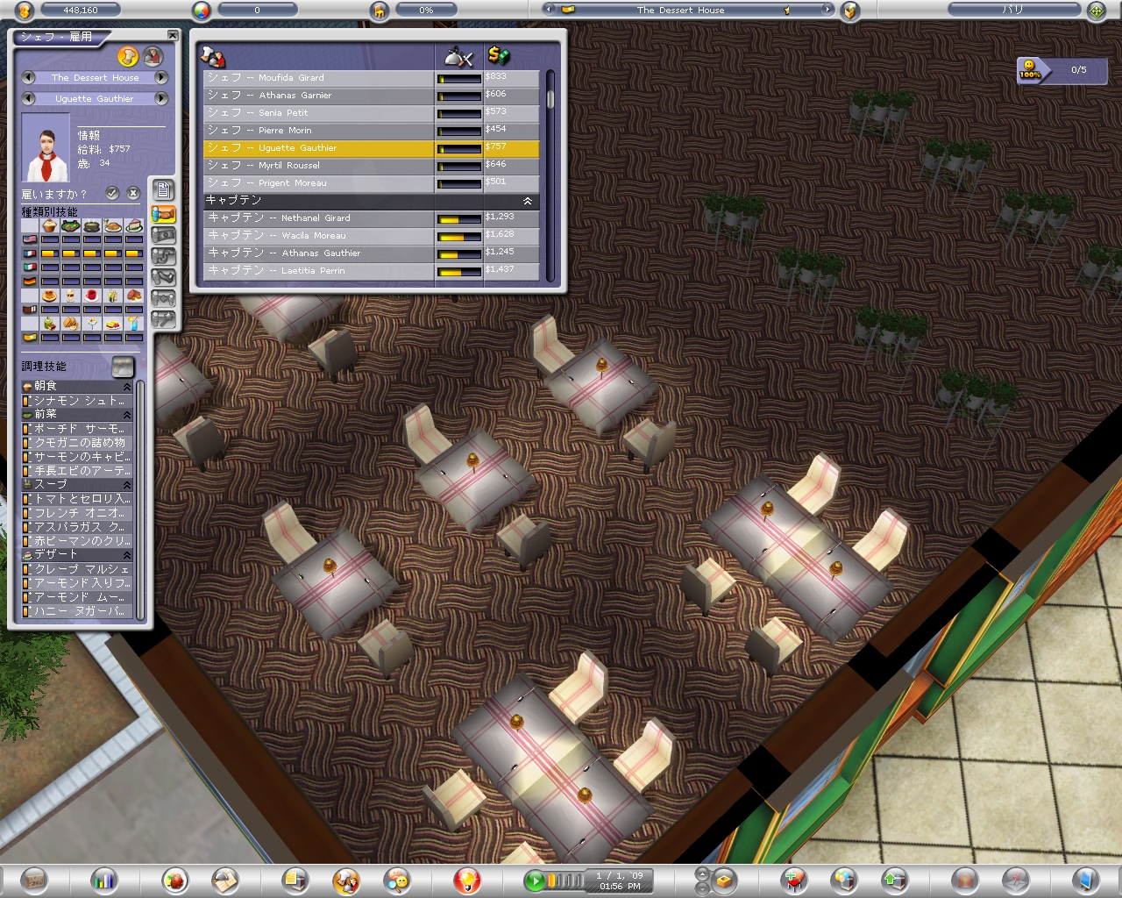1122x898 pixels.
Task: Click the badge icon beside restaurant selector
Action: tap(849, 11)
